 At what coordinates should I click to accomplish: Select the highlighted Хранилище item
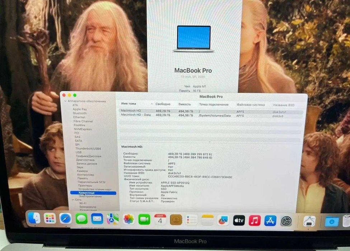93,193
